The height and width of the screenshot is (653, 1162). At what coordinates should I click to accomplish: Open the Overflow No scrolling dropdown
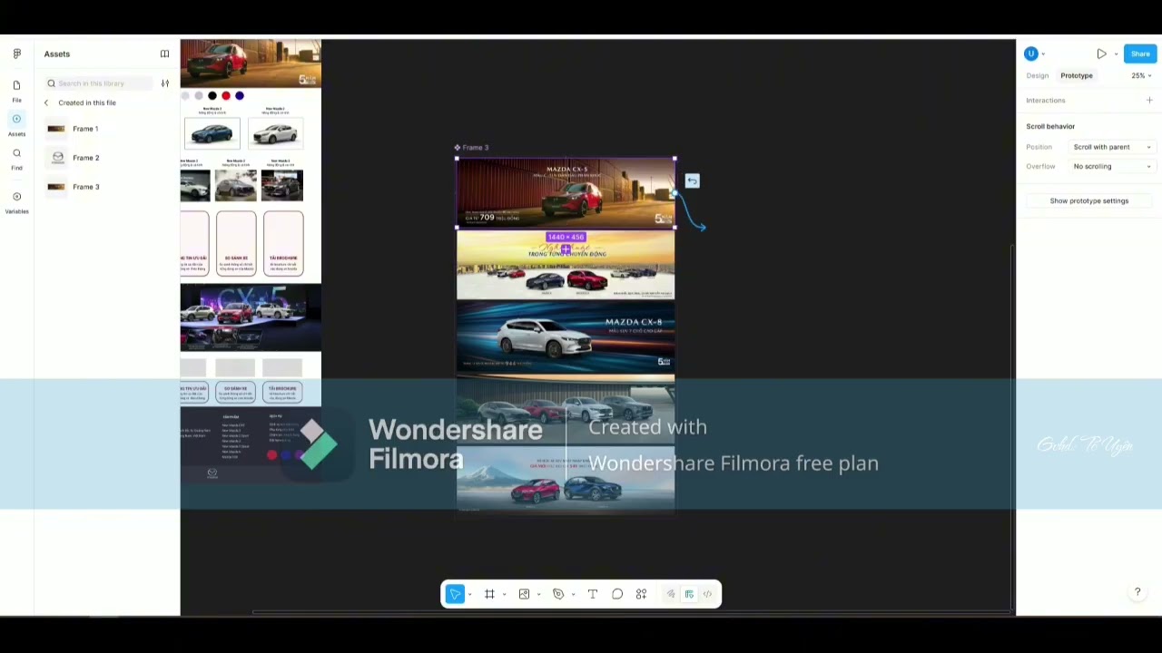[1112, 167]
